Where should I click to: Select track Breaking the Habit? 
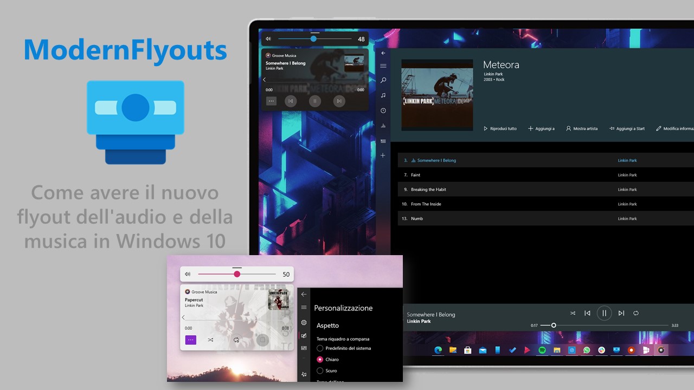tap(546, 190)
